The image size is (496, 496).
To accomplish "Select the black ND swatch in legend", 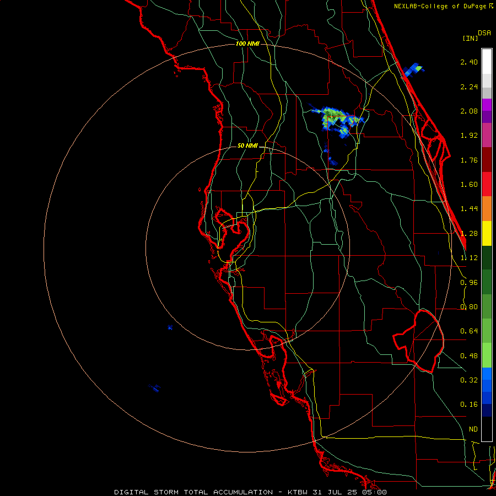I will click(x=487, y=429).
